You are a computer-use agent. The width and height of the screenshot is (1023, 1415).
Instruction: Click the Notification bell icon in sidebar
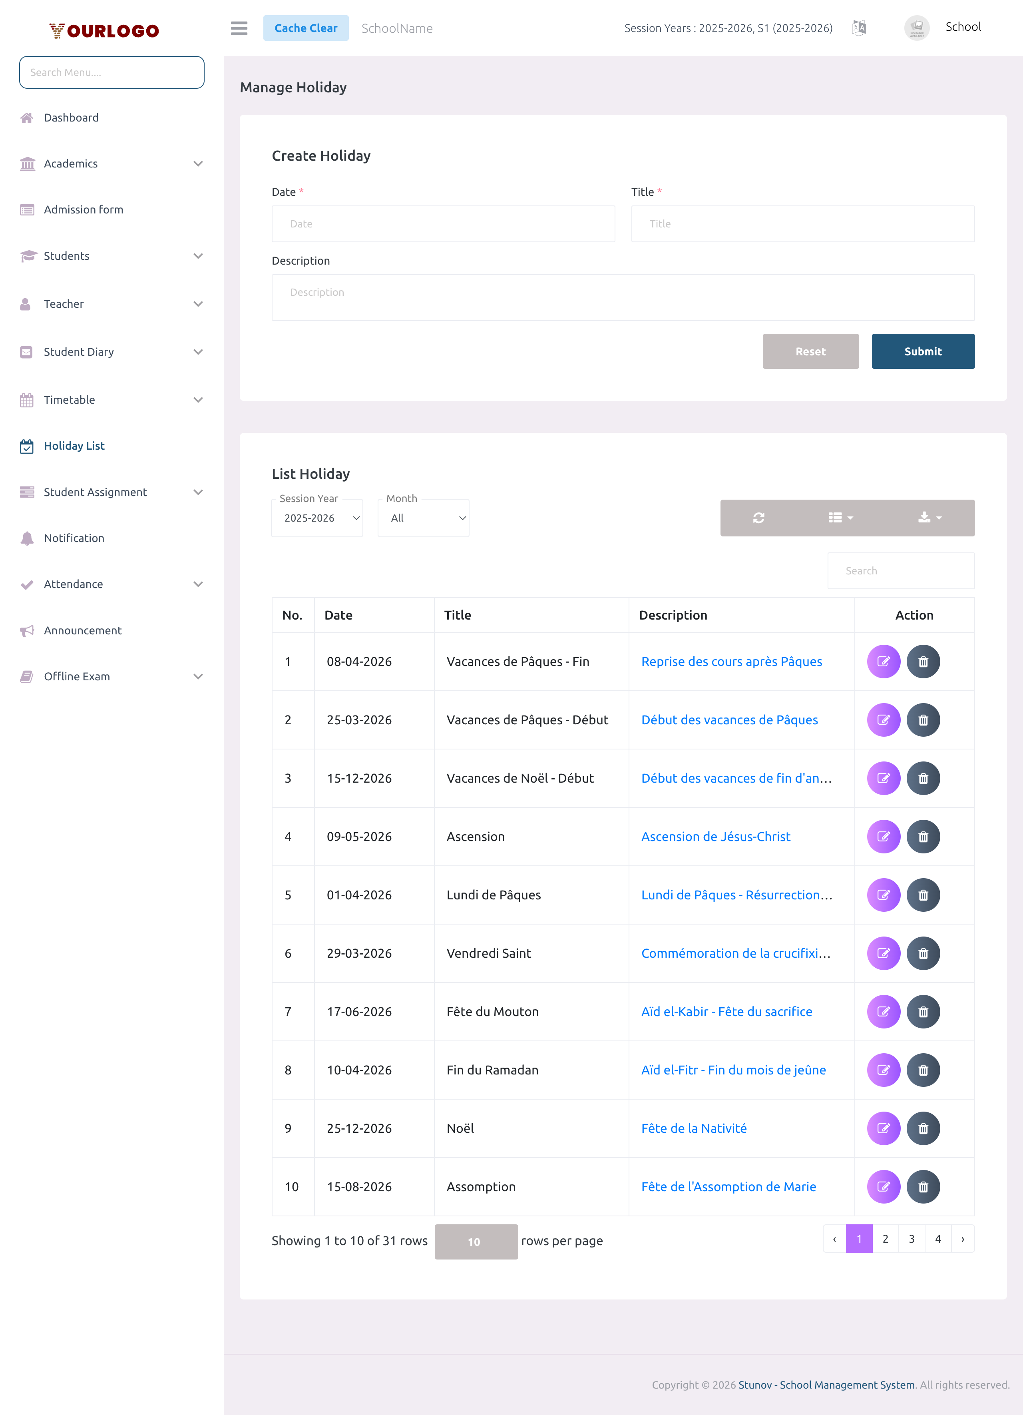click(x=26, y=538)
